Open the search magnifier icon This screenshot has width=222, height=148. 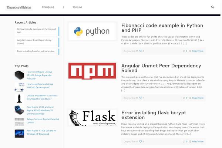212,7
